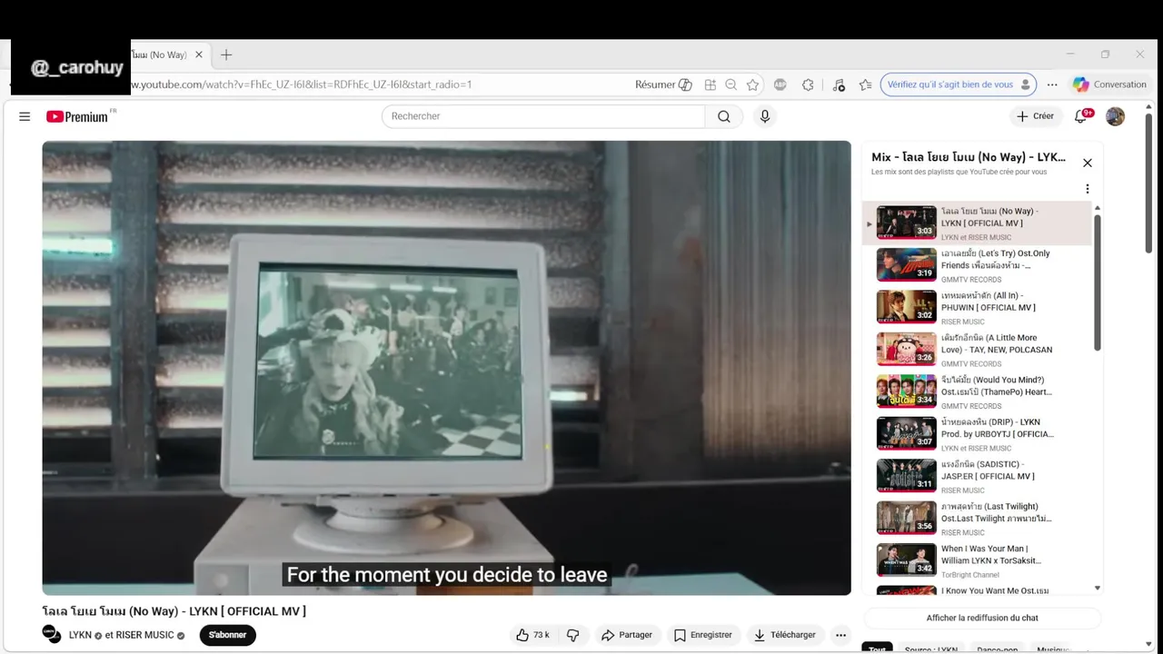This screenshot has height=654, width=1163.
Task: Click the playlist panel scrollbar
Action: tap(1097, 282)
